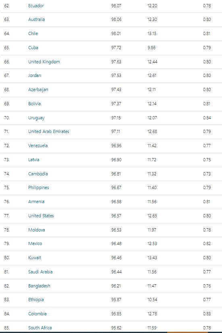Click the Jordan link
222x333 pixels.
pyautogui.click(x=35, y=75)
